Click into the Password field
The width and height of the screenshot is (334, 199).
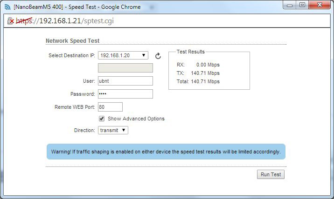coord(125,94)
